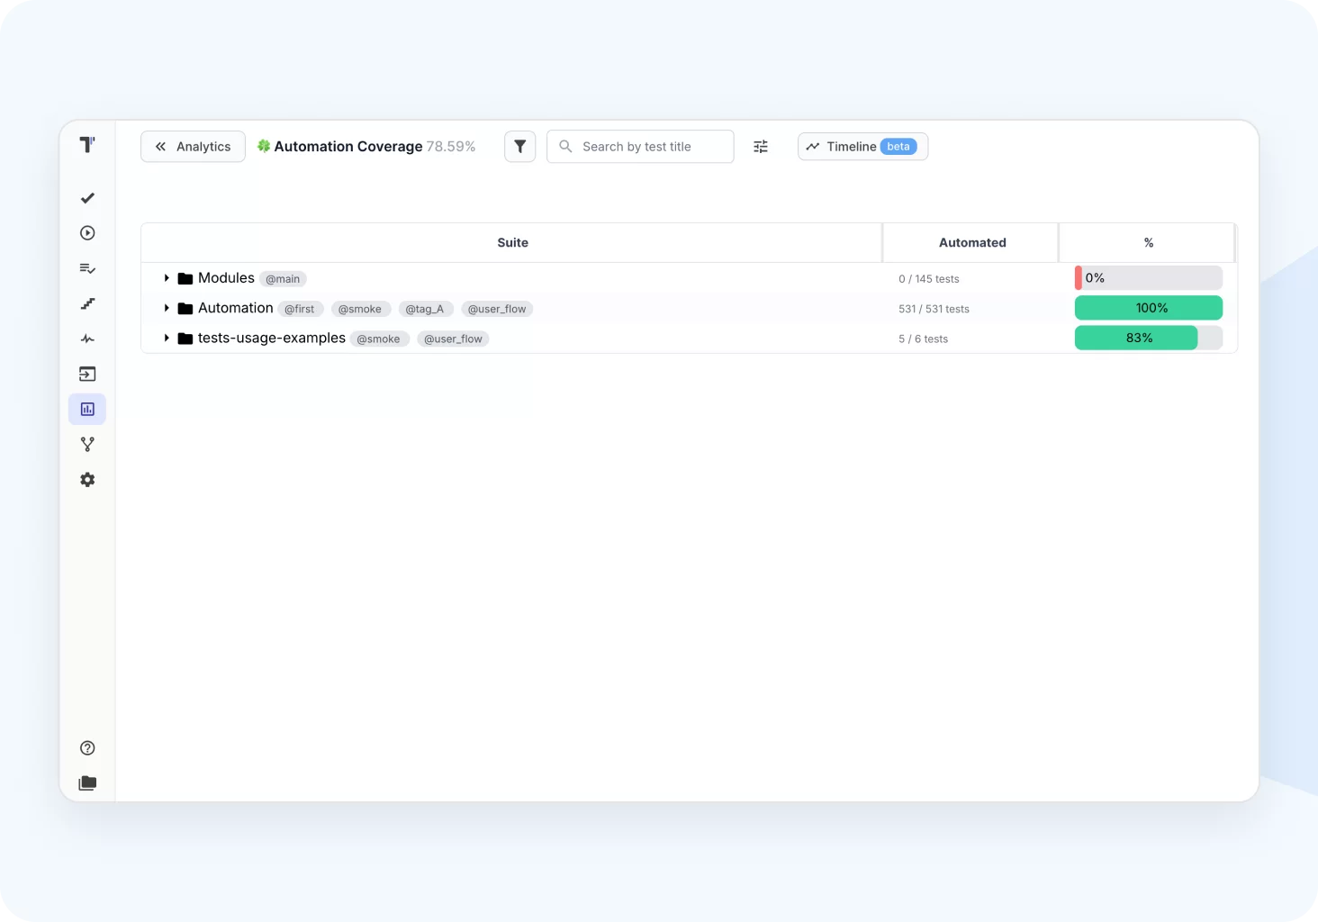Open the Help question mark icon

click(87, 748)
